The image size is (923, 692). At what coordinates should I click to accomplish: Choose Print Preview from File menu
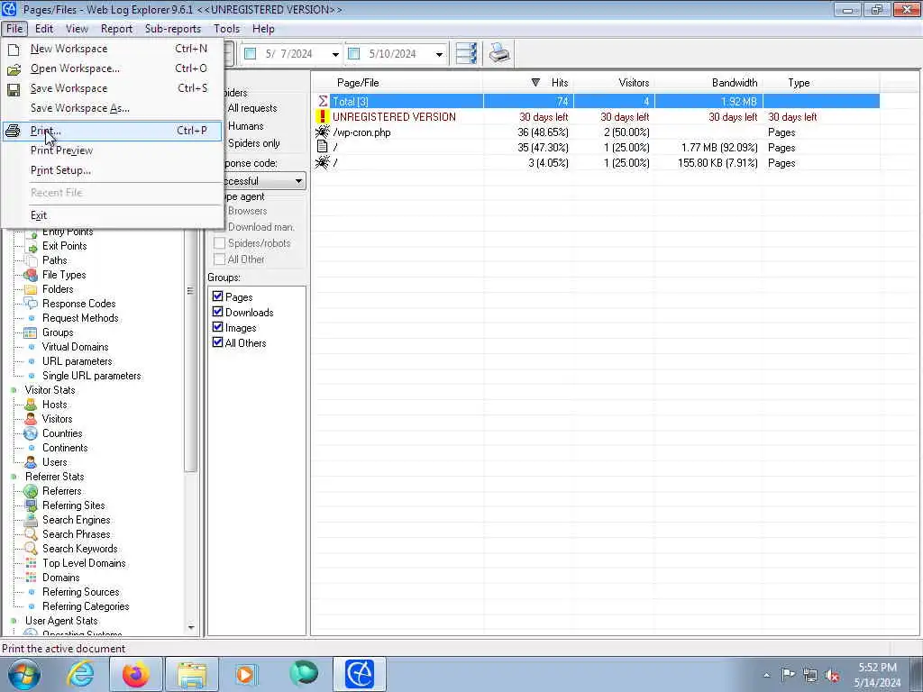(113, 150)
